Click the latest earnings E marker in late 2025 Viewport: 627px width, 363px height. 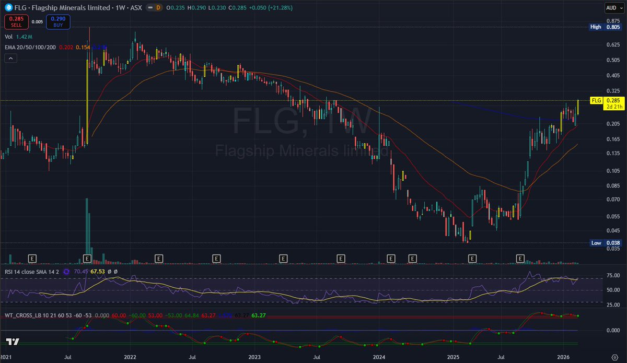tap(520, 258)
